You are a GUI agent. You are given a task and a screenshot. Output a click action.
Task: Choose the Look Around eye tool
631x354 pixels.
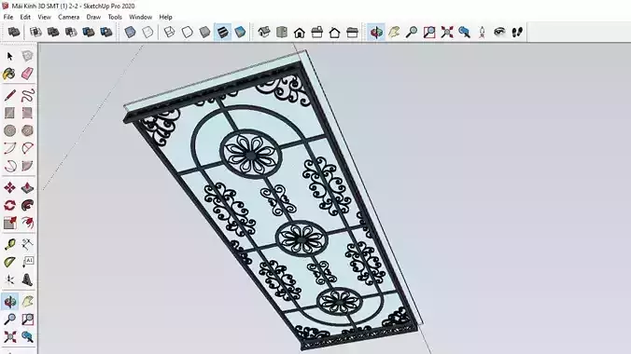[x=499, y=32]
